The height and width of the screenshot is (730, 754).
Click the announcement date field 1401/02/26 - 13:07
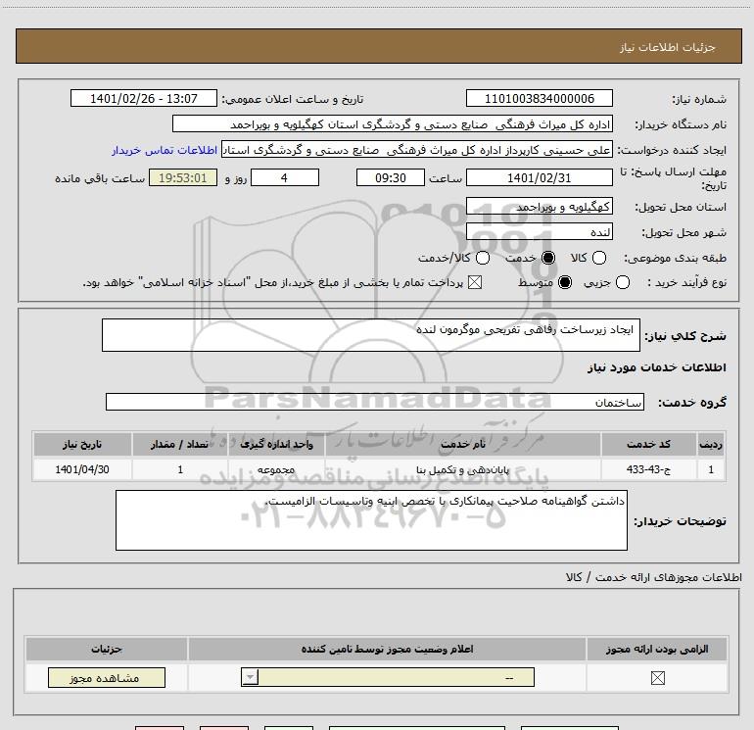[x=144, y=99]
